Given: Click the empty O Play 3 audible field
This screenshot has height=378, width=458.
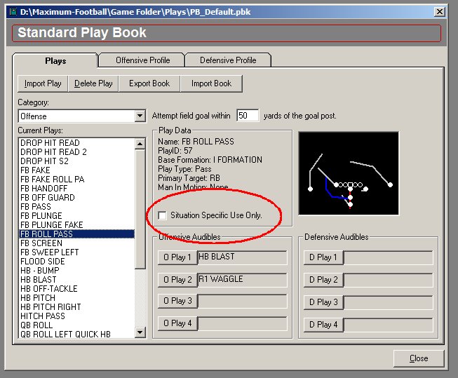Looking at the screenshot, I should [x=243, y=301].
